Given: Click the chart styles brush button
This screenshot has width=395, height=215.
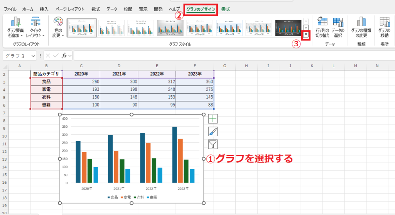Looking at the screenshot, I should (x=213, y=132).
